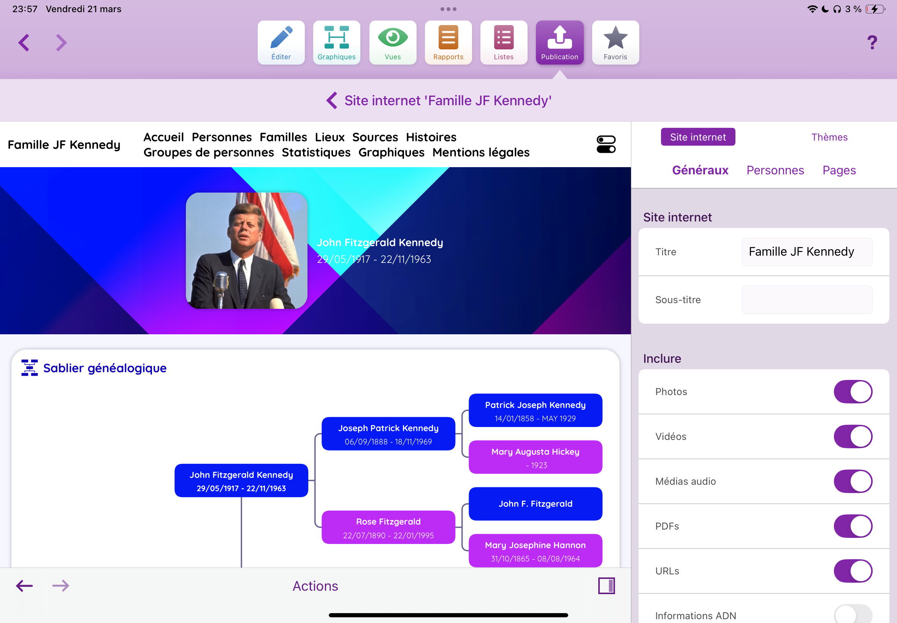This screenshot has width=897, height=623.
Task: Disable the Vidéos switch
Action: [853, 436]
